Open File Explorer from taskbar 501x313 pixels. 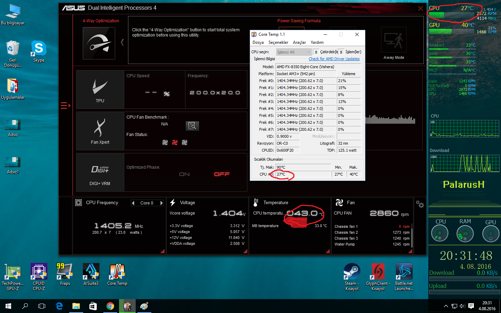76,306
